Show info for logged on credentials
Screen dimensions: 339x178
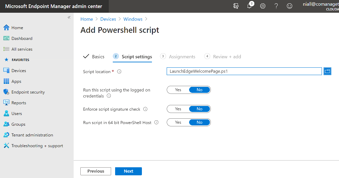109,96
